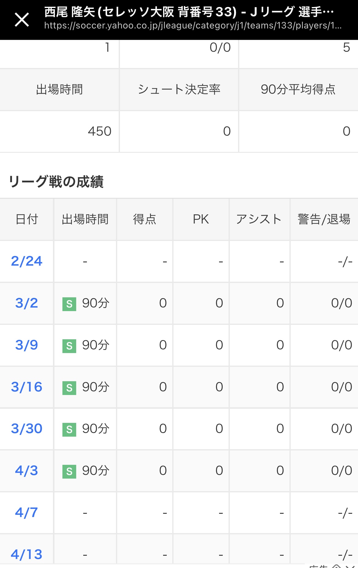The image size is (358, 568).
Task: Tap the 日付 column header
Action: pos(27,219)
